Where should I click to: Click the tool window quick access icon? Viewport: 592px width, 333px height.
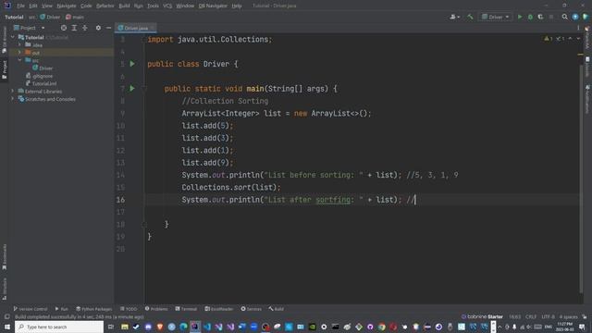(6, 316)
